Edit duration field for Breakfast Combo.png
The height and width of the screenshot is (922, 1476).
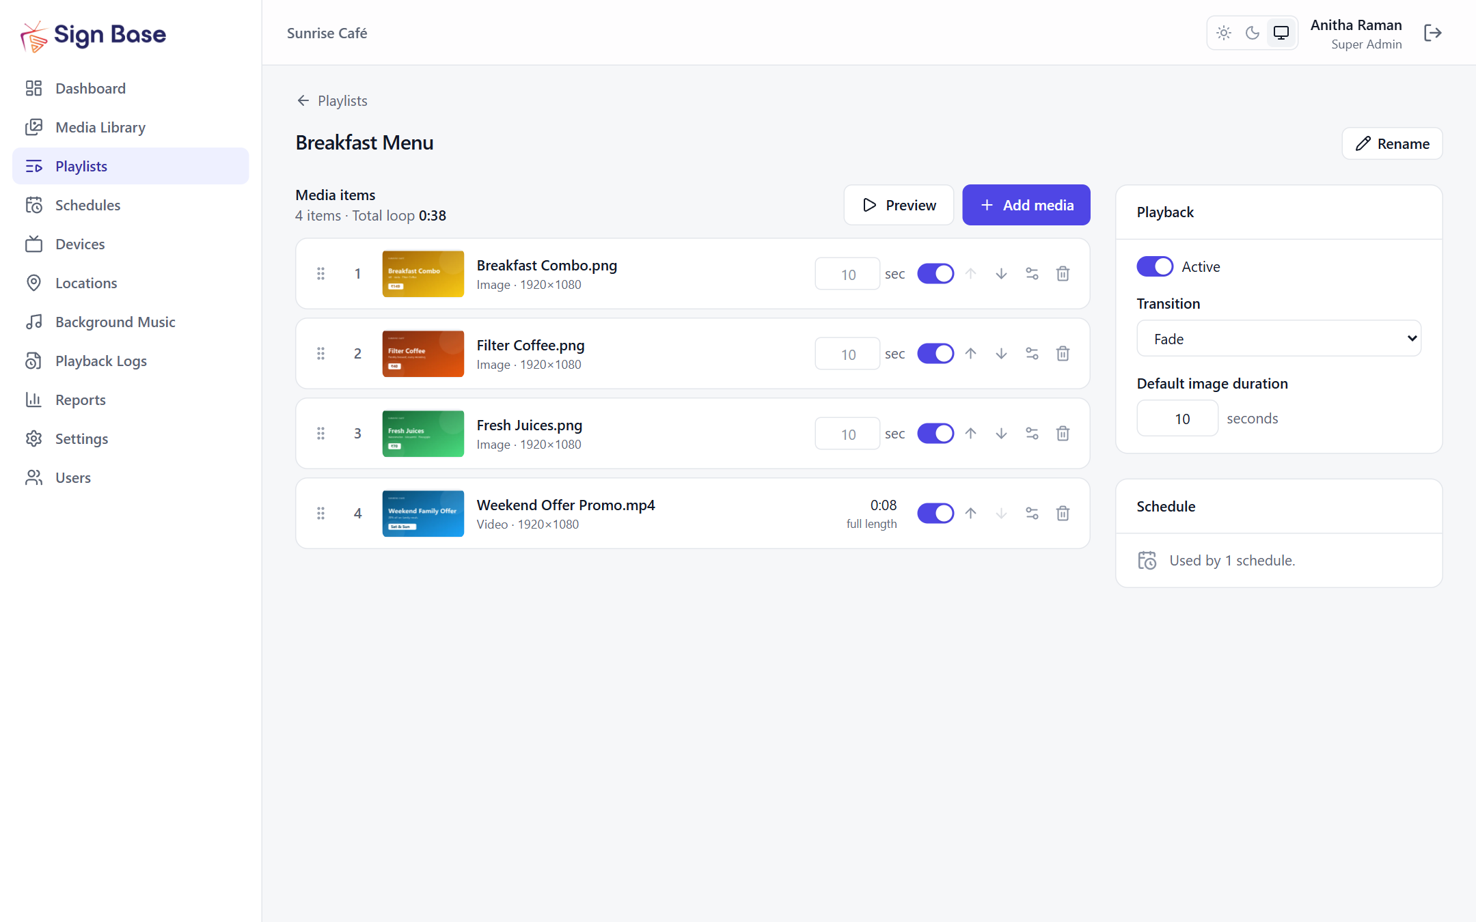tap(847, 274)
